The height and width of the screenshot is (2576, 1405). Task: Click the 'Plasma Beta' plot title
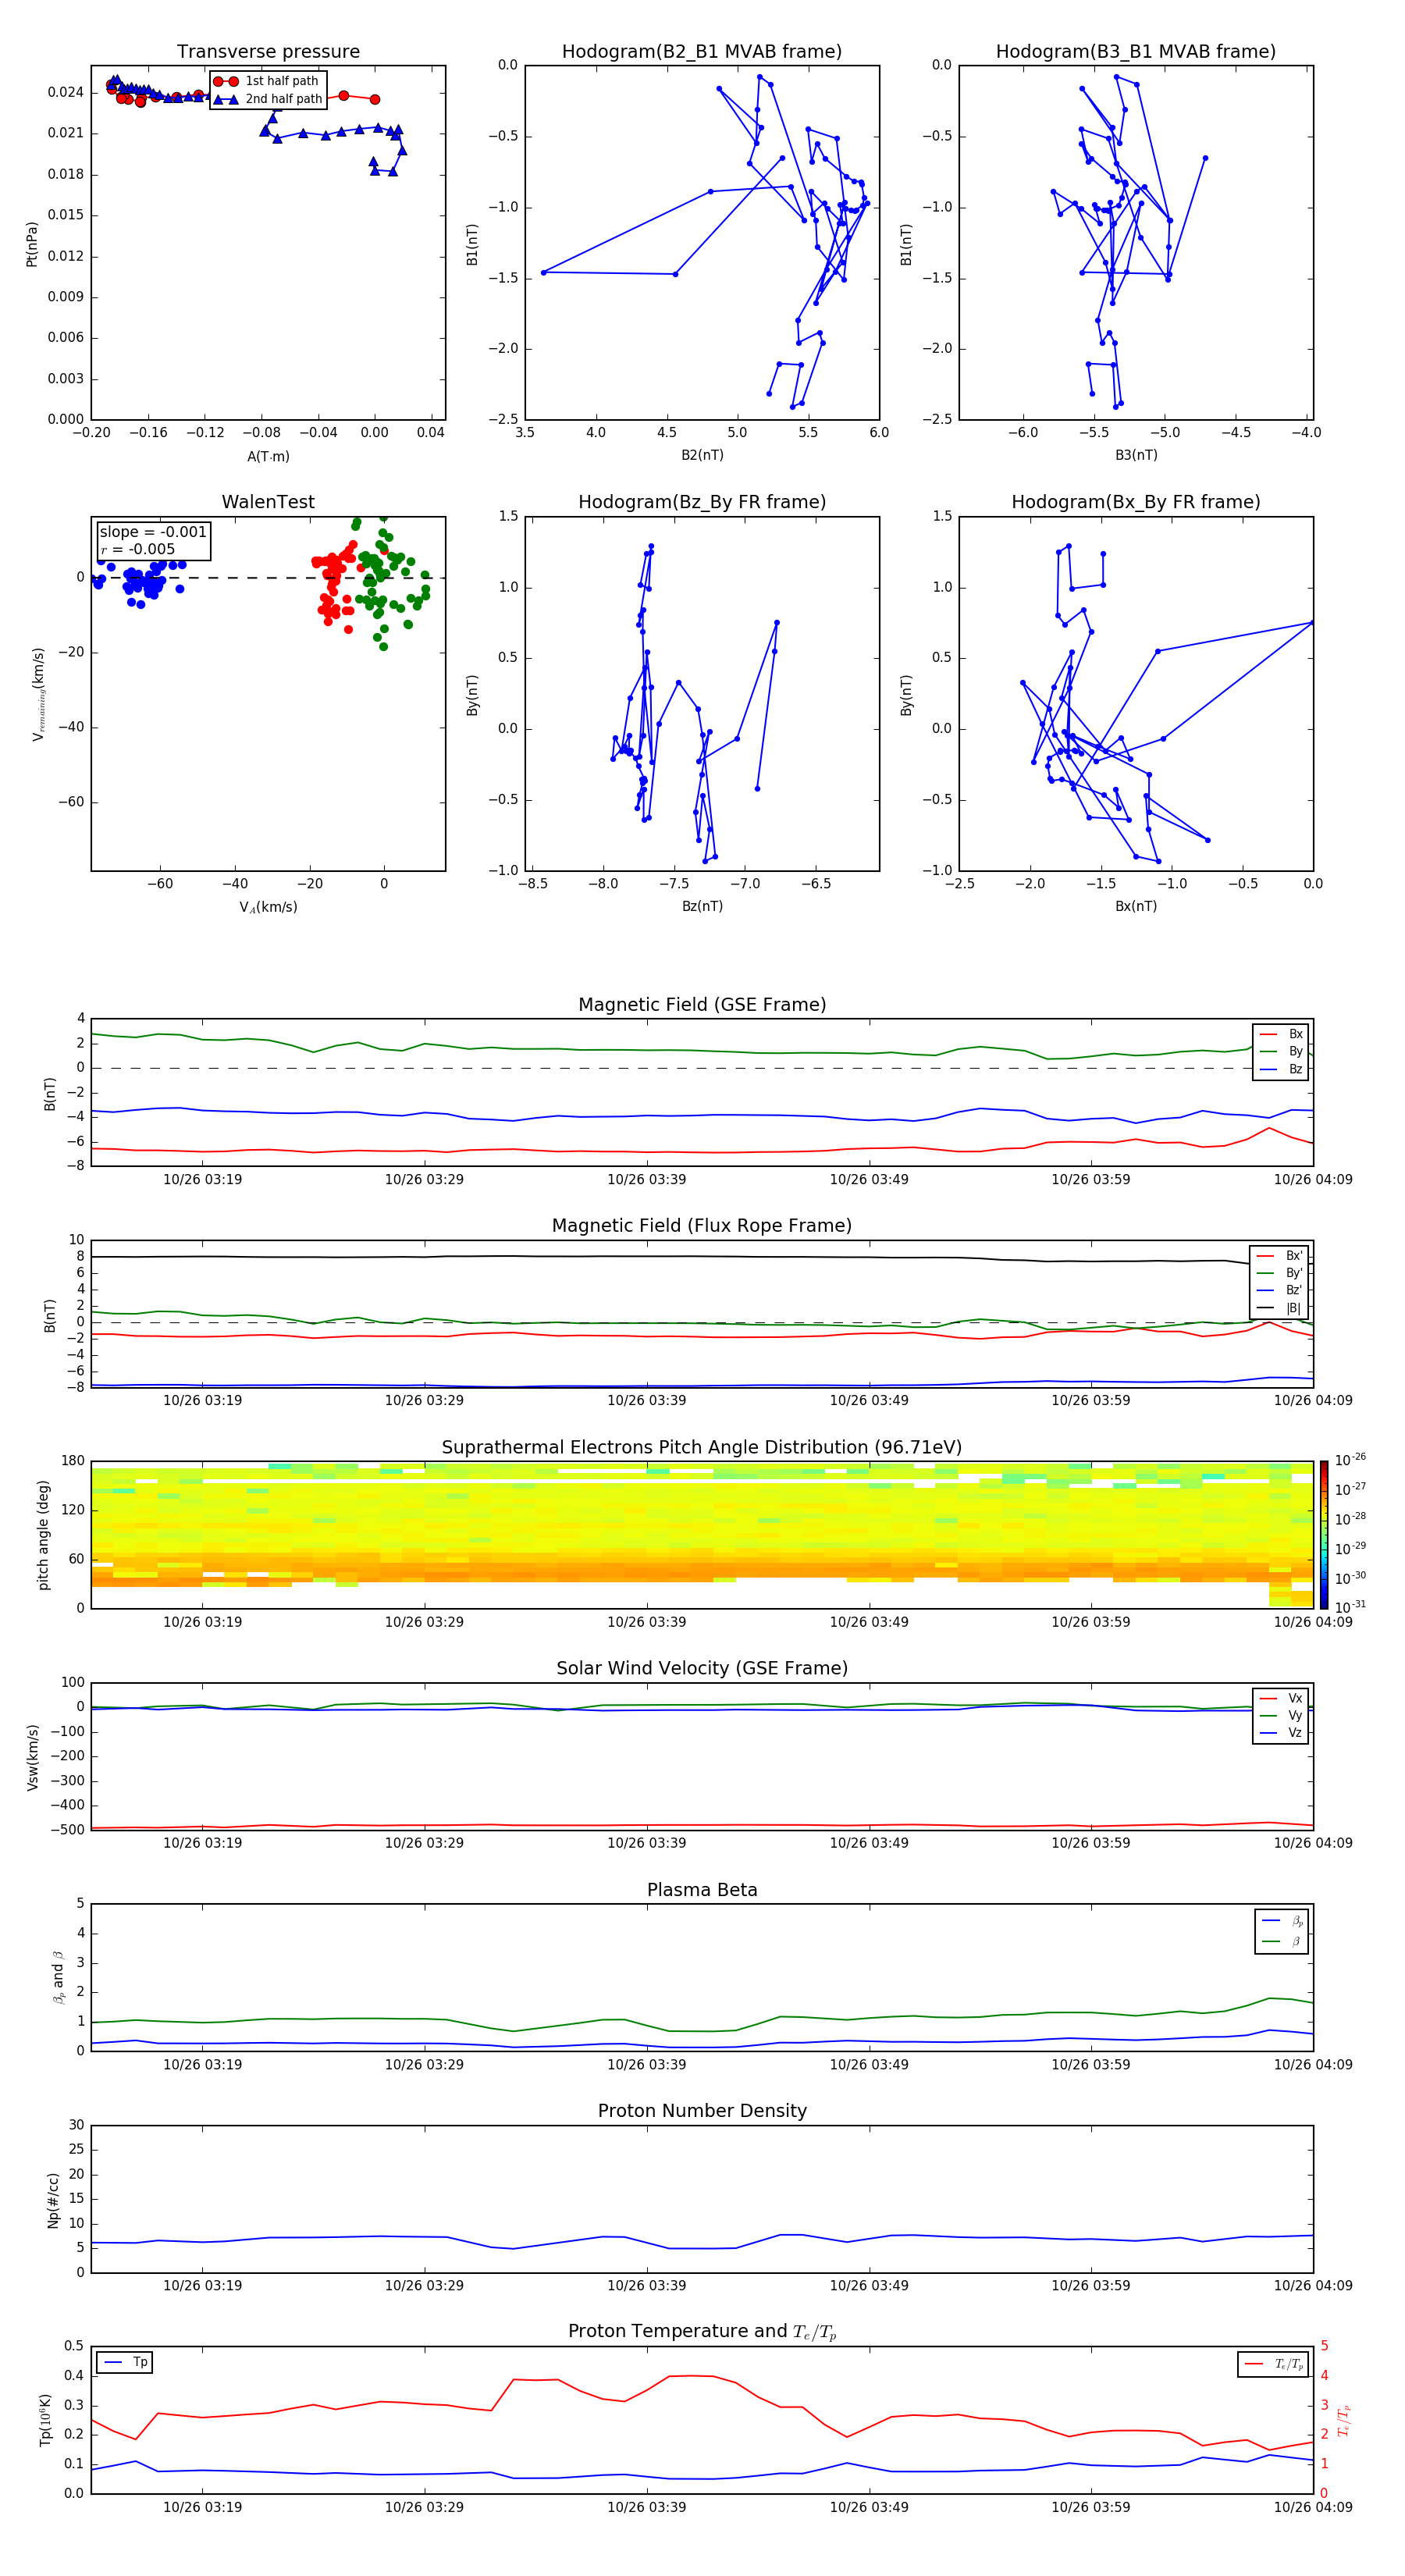click(702, 1890)
